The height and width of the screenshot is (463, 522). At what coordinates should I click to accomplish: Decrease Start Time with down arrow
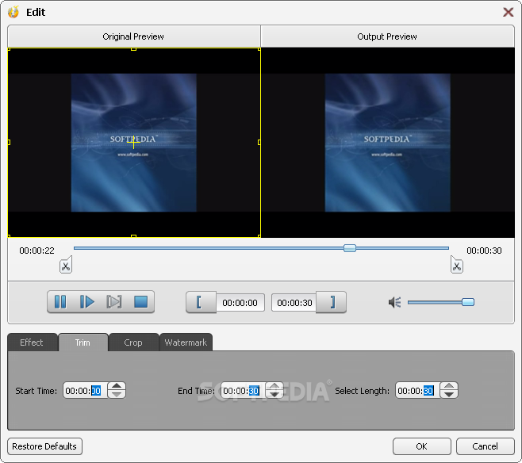coord(117,394)
